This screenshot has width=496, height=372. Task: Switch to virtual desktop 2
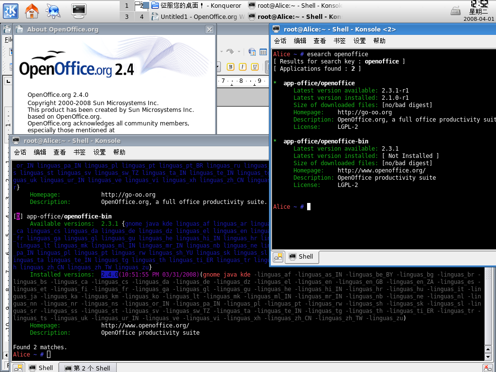tap(142, 6)
